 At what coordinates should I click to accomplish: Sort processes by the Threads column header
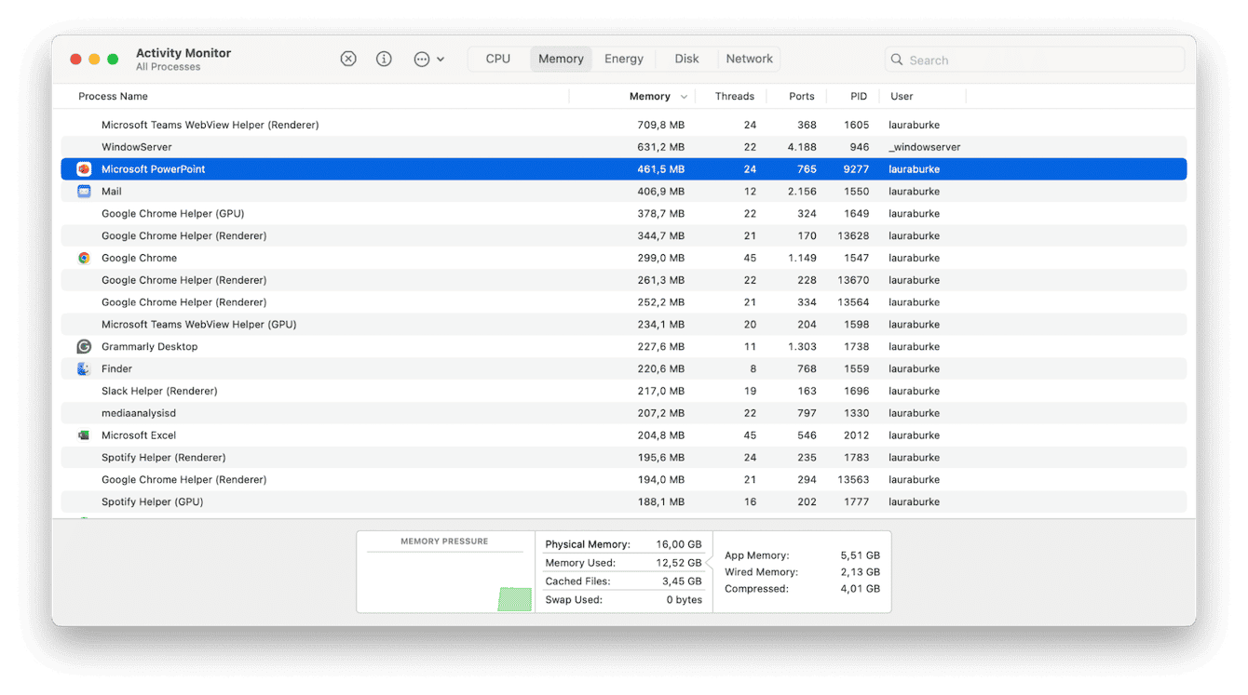pyautogui.click(x=734, y=96)
